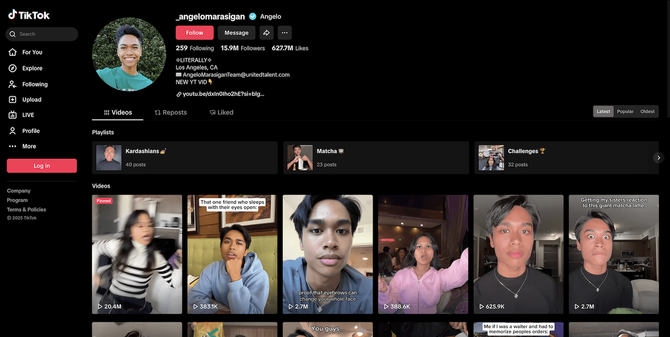Go to the LIVE TV icon

pyautogui.click(x=13, y=115)
